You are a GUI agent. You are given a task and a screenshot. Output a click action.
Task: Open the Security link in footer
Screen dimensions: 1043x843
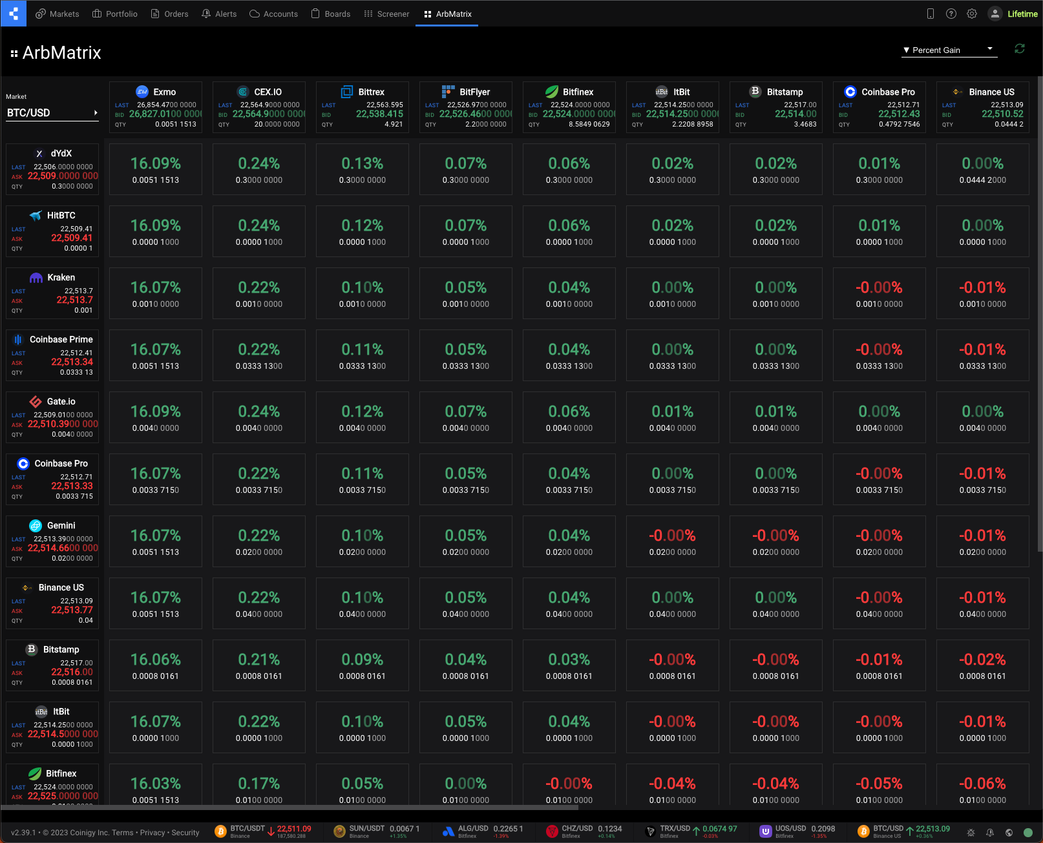coord(185,833)
